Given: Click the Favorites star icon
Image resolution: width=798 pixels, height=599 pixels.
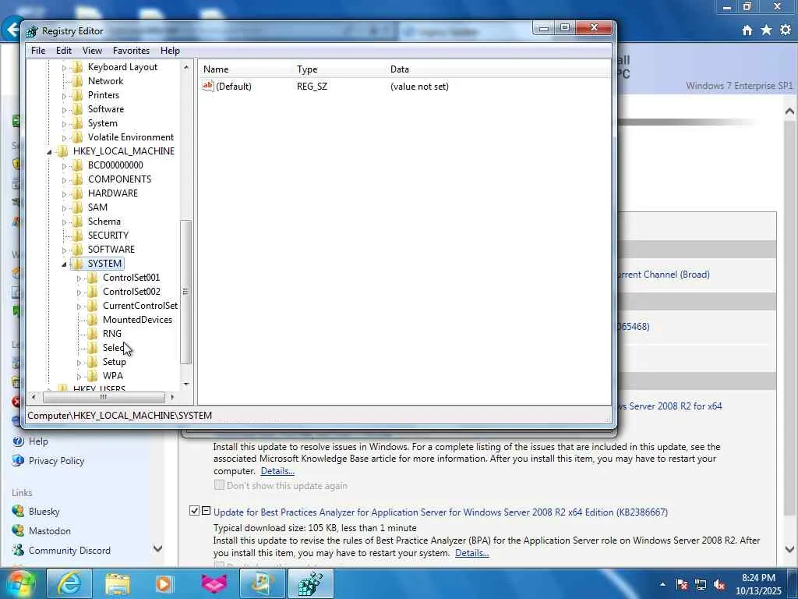Looking at the screenshot, I should 766,30.
